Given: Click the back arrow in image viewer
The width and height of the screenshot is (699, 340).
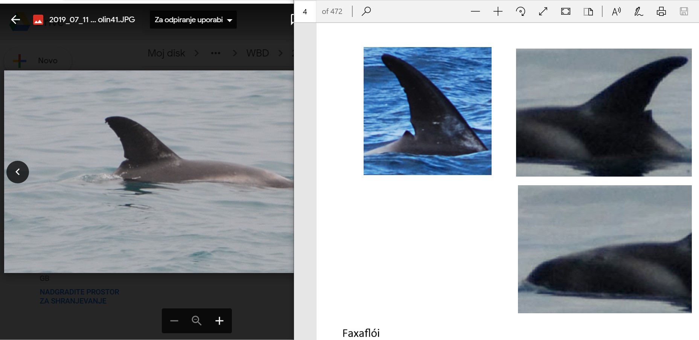Looking at the screenshot, I should click(x=15, y=20).
